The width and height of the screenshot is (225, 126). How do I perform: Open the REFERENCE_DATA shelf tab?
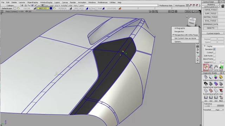211,24
